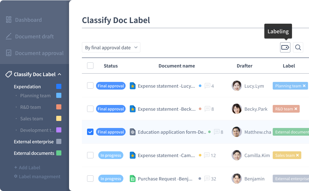Screen dimensions: 309x191
Task: Open the 'By final approval date' dropdown
Action: [x=111, y=47]
